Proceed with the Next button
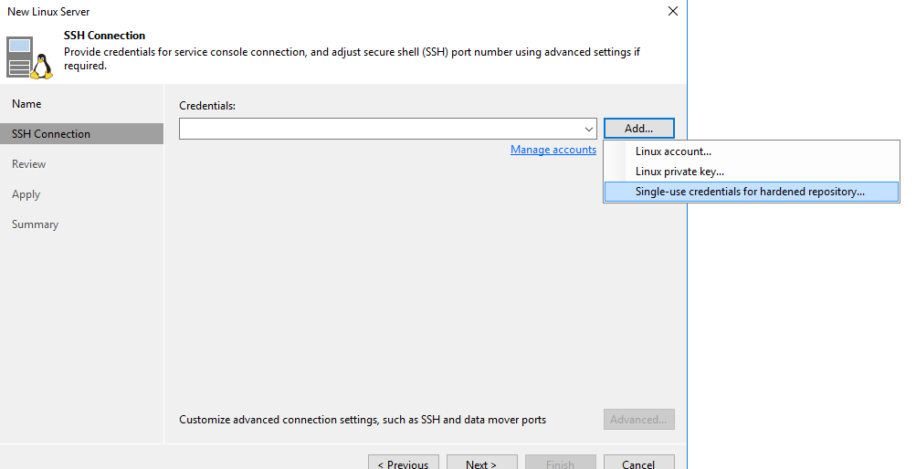916x469 pixels. (482, 462)
